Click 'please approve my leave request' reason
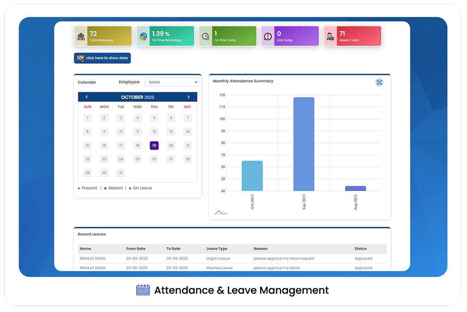 (284, 258)
